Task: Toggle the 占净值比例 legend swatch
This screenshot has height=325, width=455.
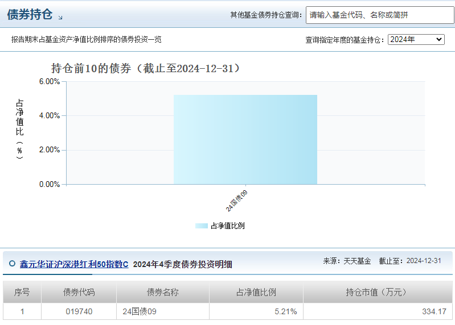Action: [x=202, y=226]
